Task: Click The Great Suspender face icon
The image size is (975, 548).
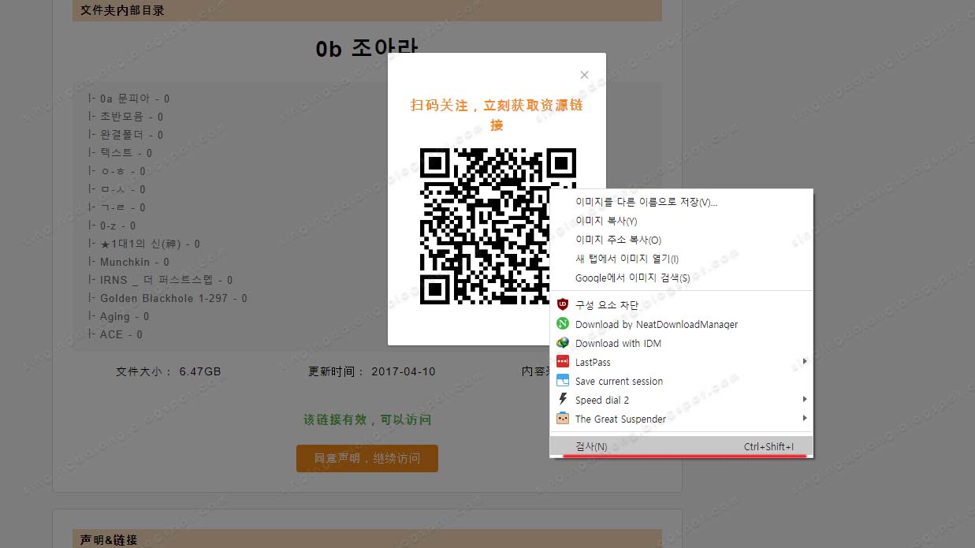Action: [x=563, y=418]
